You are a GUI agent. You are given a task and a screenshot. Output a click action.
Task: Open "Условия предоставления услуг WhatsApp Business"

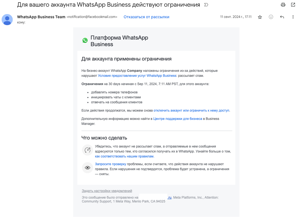pos(137,75)
